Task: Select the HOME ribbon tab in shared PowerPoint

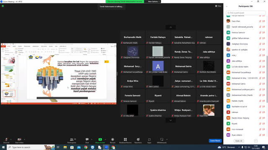Action: 9,46
